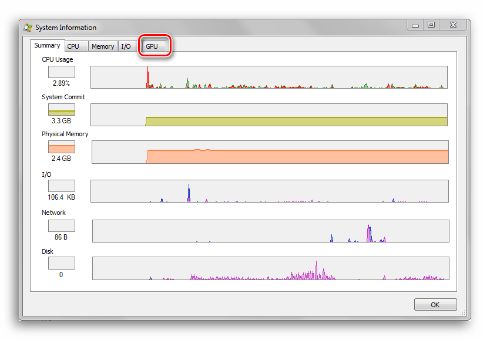
Task: Click the CPU Usage history graph
Action: (x=269, y=77)
